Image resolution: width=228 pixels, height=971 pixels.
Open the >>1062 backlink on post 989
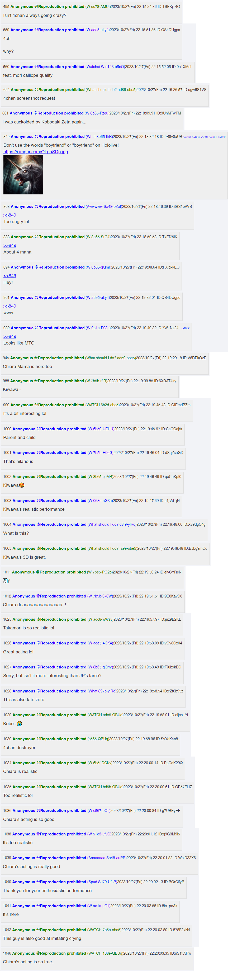pyautogui.click(x=185, y=328)
